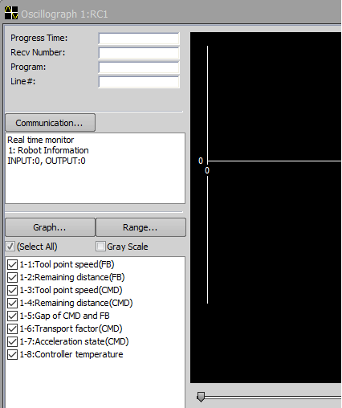
Task: Toggle the Select All checkbox
Action: (x=10, y=247)
